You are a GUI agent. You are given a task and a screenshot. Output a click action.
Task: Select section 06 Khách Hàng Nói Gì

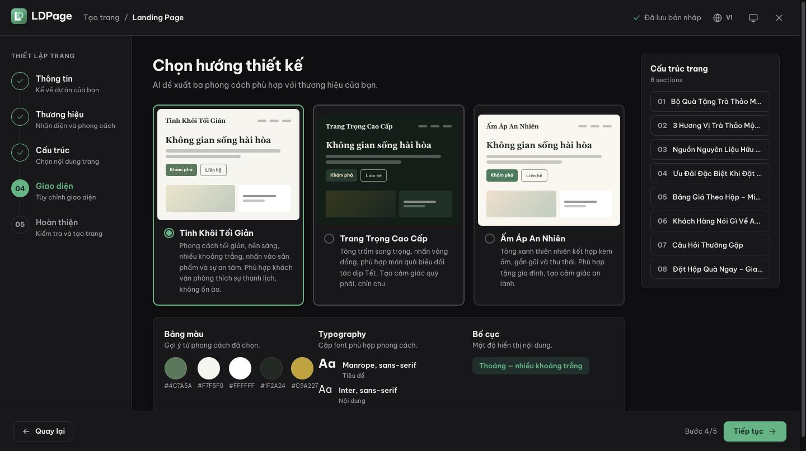point(710,221)
